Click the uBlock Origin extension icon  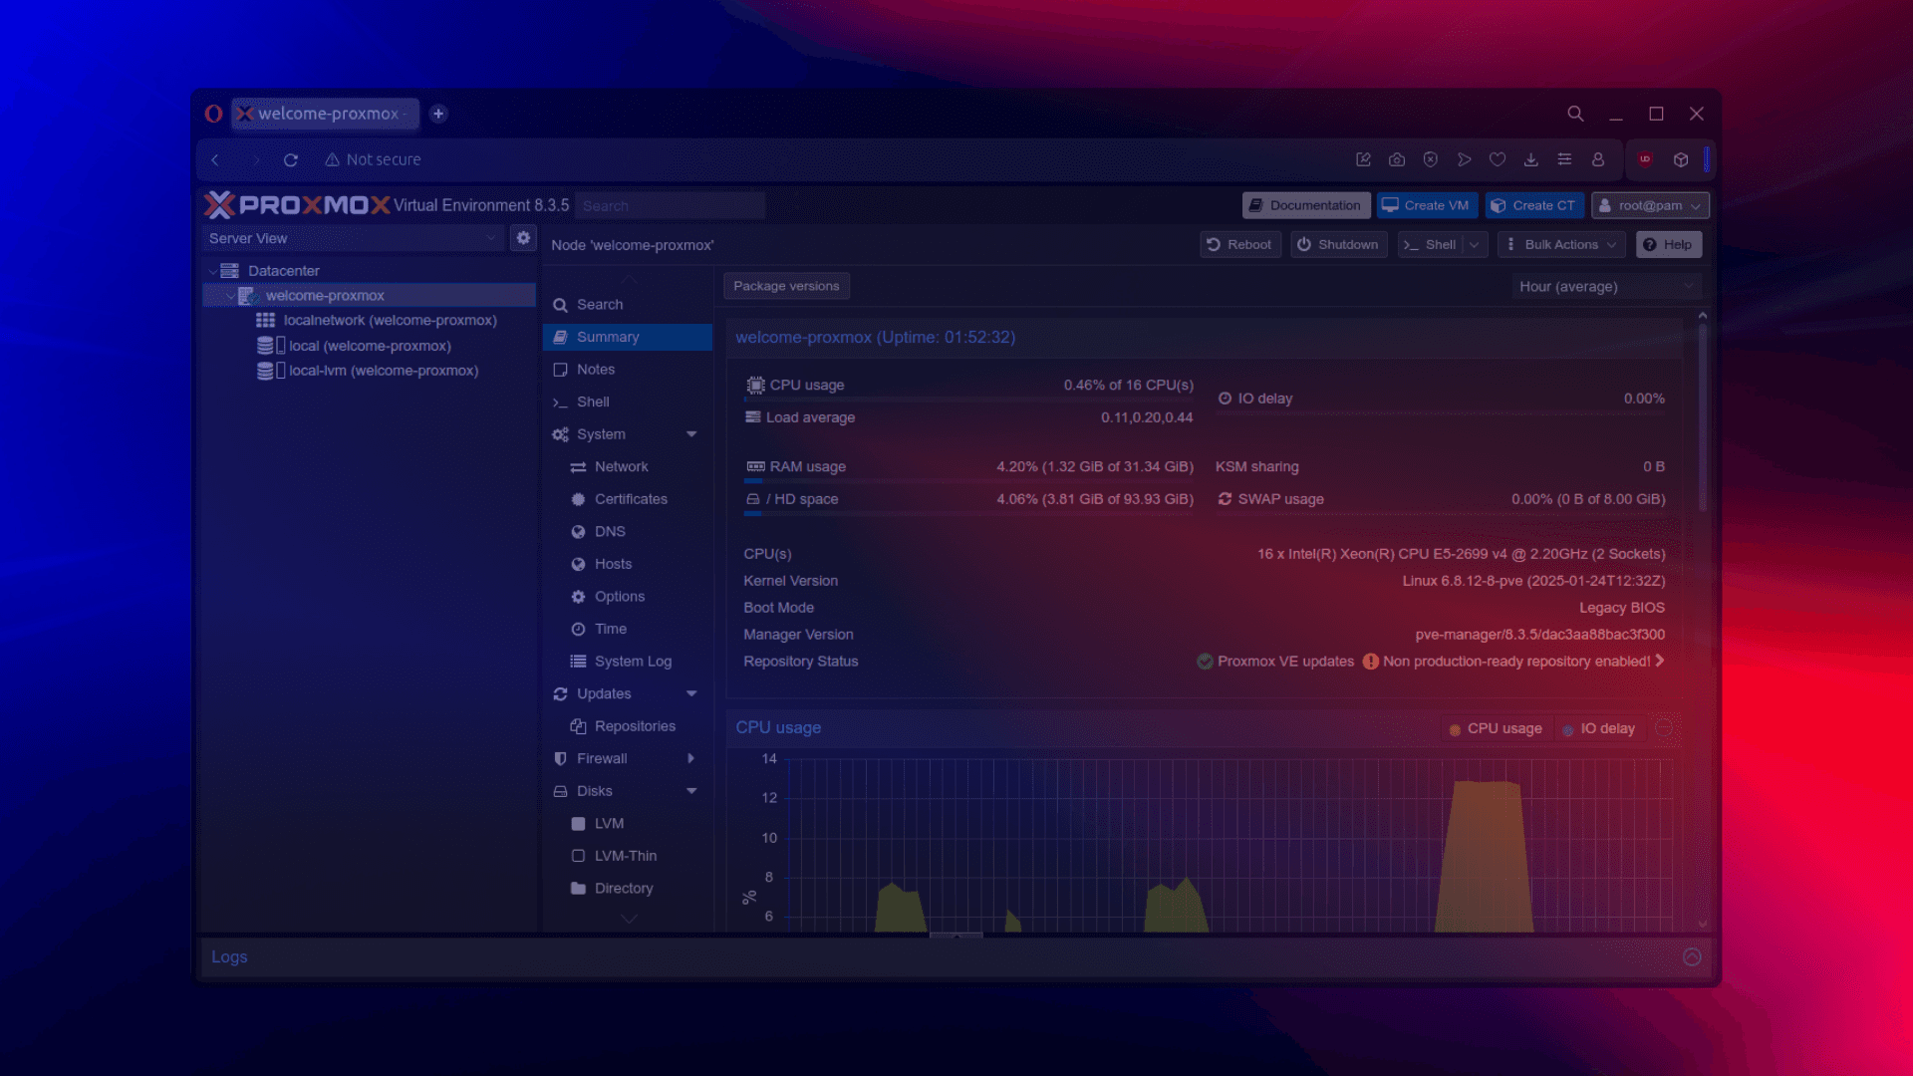[1645, 159]
